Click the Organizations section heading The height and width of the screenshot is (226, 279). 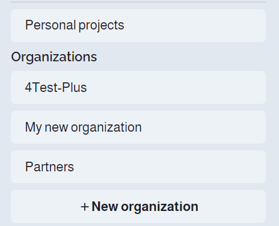point(54,57)
